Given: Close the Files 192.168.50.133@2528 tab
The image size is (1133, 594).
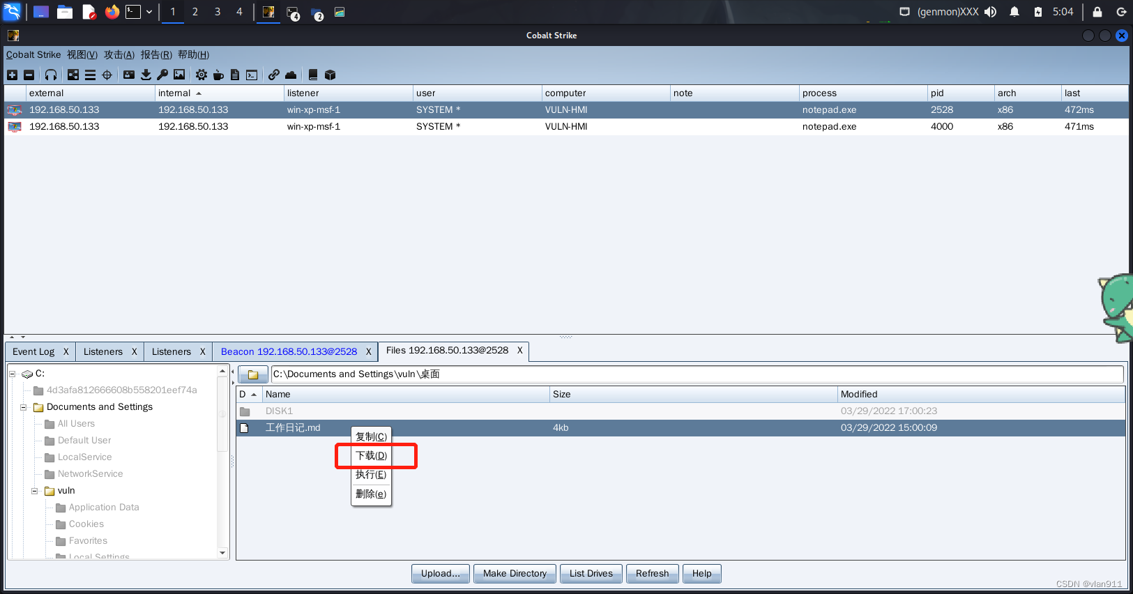Looking at the screenshot, I should [519, 351].
